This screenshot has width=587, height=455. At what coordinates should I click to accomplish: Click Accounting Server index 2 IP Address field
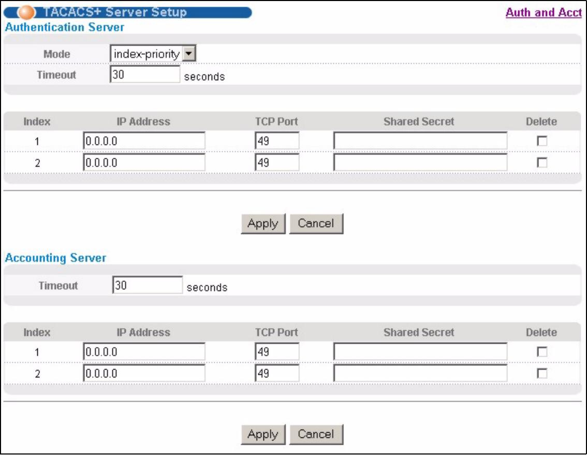pyautogui.click(x=144, y=373)
